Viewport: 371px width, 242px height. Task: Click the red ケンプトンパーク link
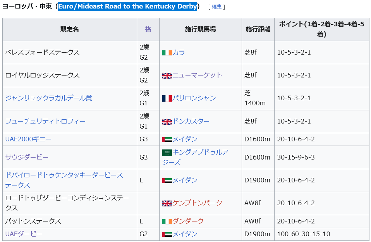tap(198, 203)
